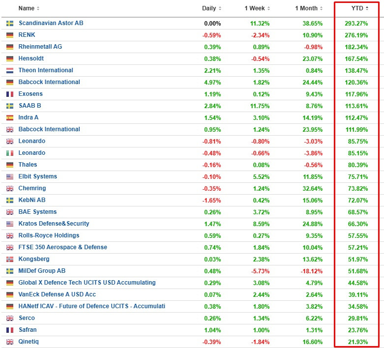Viewport: 384px width, 348px height.
Task: Open RENK stock page
Action: pyautogui.click(x=27, y=35)
